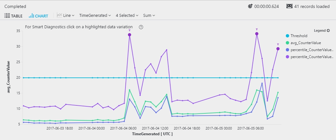Toggle the blue percentile_CounterValue legend entry
The image size is (336, 140).
pyautogui.click(x=310, y=50)
